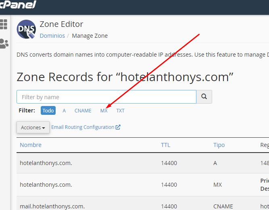Filter records by CNAME type

tap(83, 110)
